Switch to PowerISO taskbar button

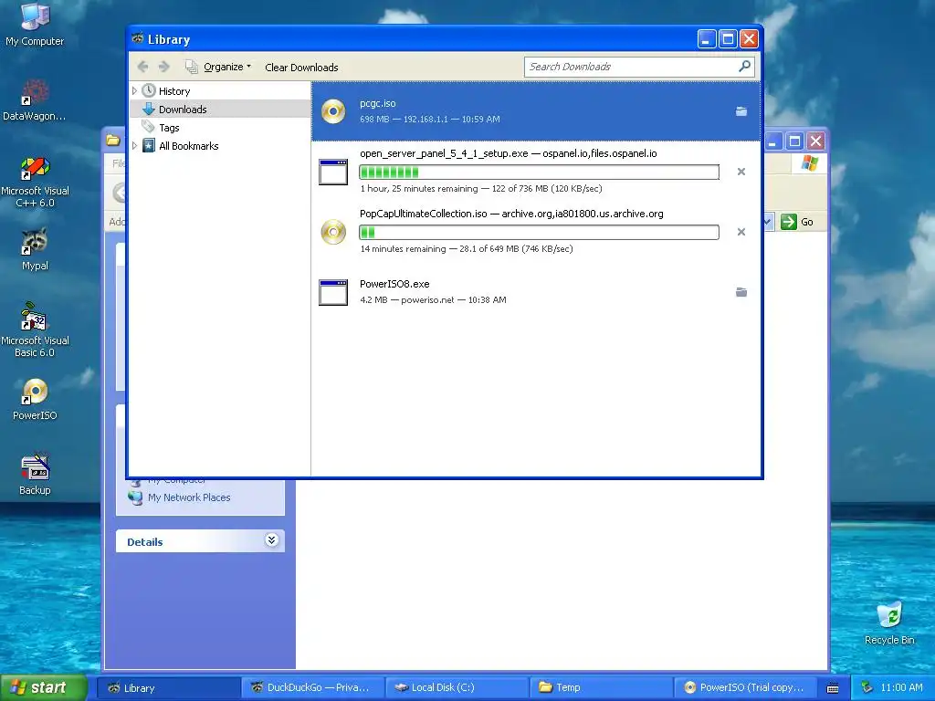[x=745, y=688]
